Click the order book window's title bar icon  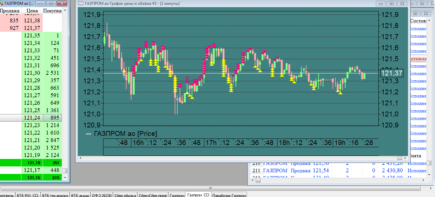pos(1,4)
